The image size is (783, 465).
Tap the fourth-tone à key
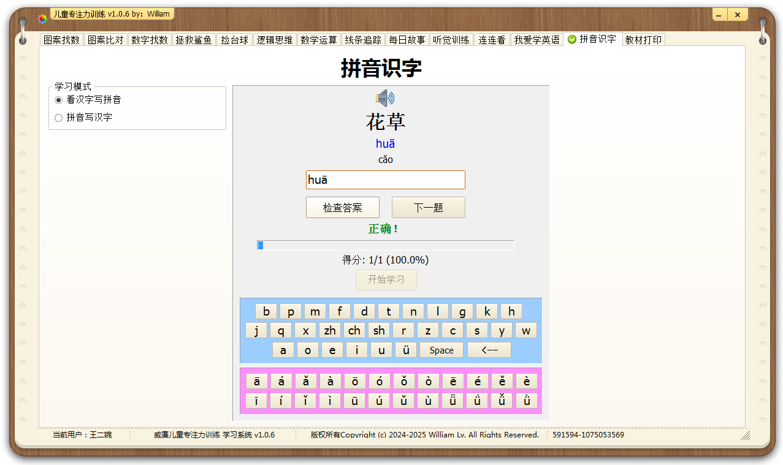[x=330, y=381]
